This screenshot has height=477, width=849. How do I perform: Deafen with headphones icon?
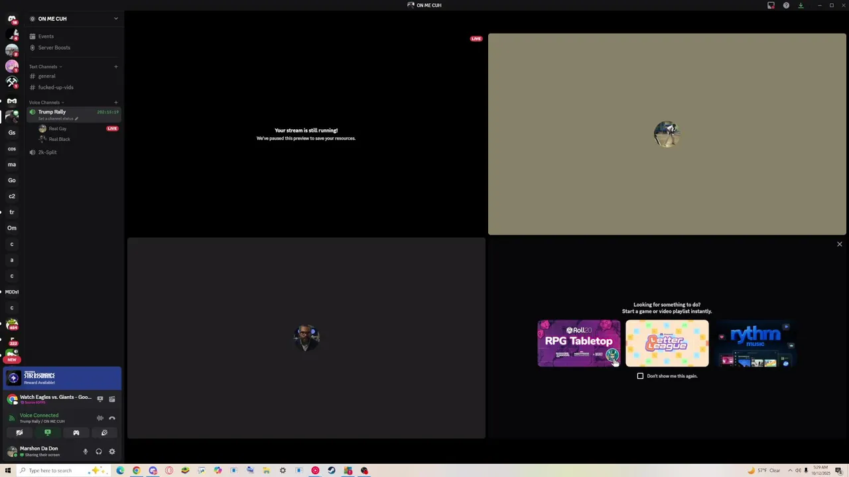pyautogui.click(x=99, y=452)
